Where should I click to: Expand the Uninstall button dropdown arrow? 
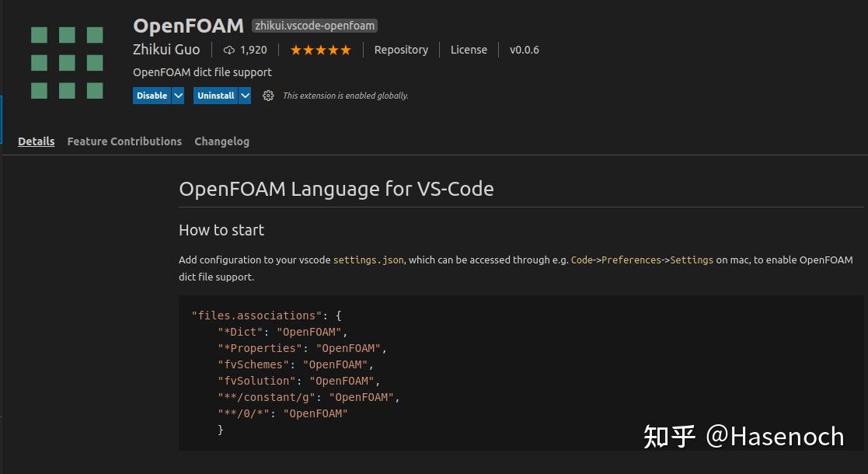point(245,96)
